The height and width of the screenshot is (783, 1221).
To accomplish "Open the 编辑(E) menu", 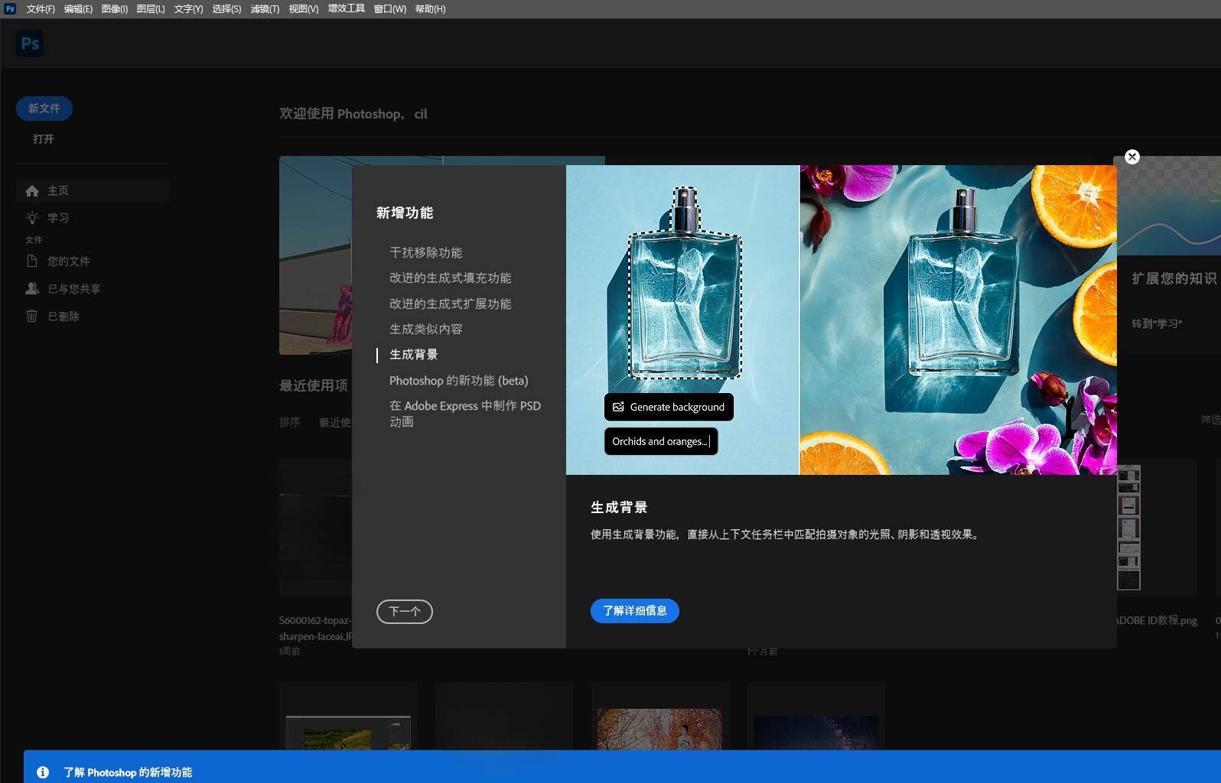I will 78,9.
